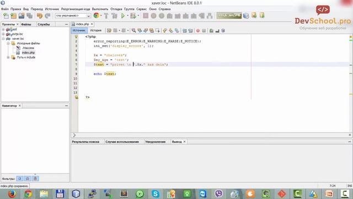Click the New File toolbar icon
353x199 pixels.
point(6,16)
